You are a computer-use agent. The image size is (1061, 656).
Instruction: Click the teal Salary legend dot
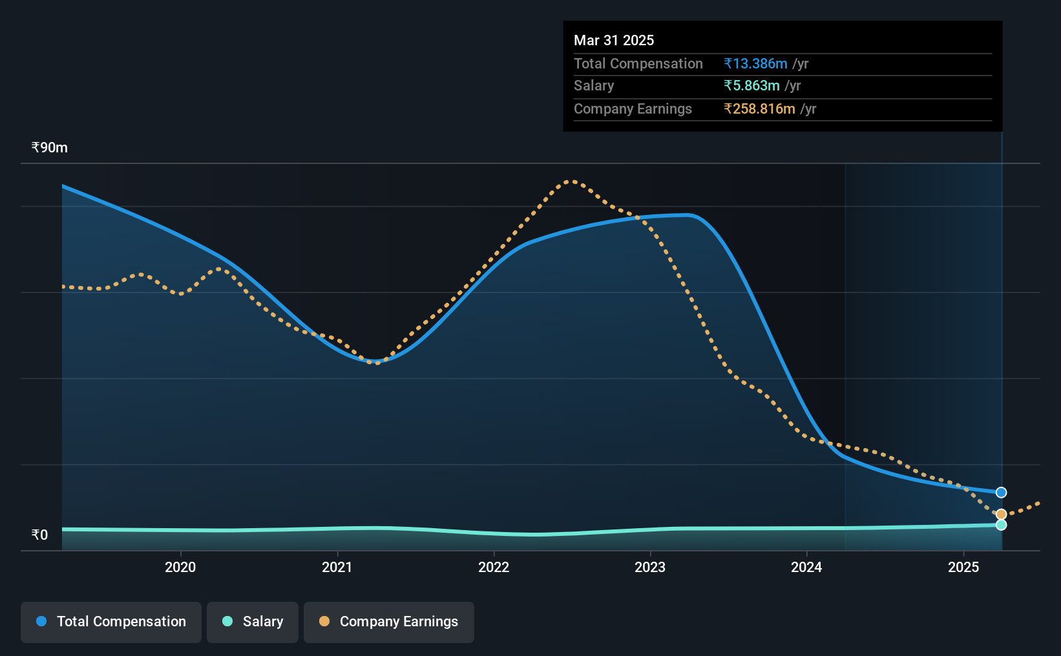click(227, 621)
